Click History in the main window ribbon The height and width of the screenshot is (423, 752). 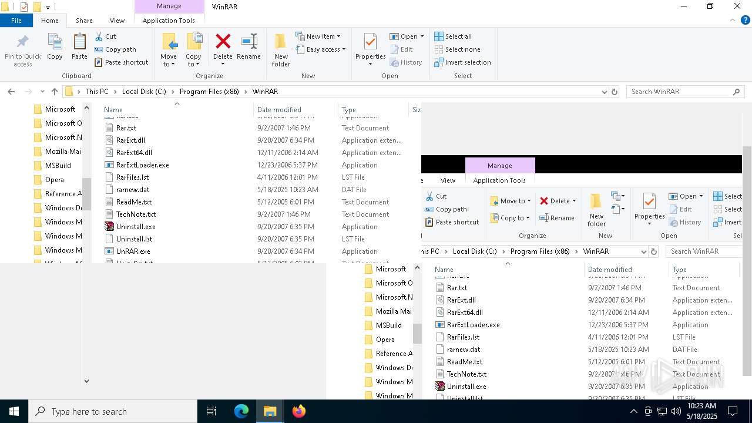pyautogui.click(x=406, y=62)
